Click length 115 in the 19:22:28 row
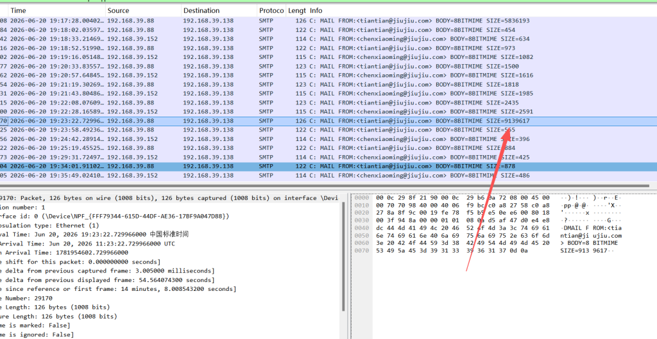The height and width of the screenshot is (339, 657). (301, 112)
